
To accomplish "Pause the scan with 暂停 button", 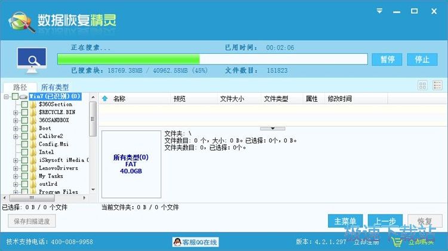I will tap(387, 59).
